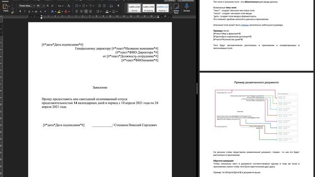Click the 'Заявление' heading in the document
This screenshot has width=315, height=177.
[100, 88]
